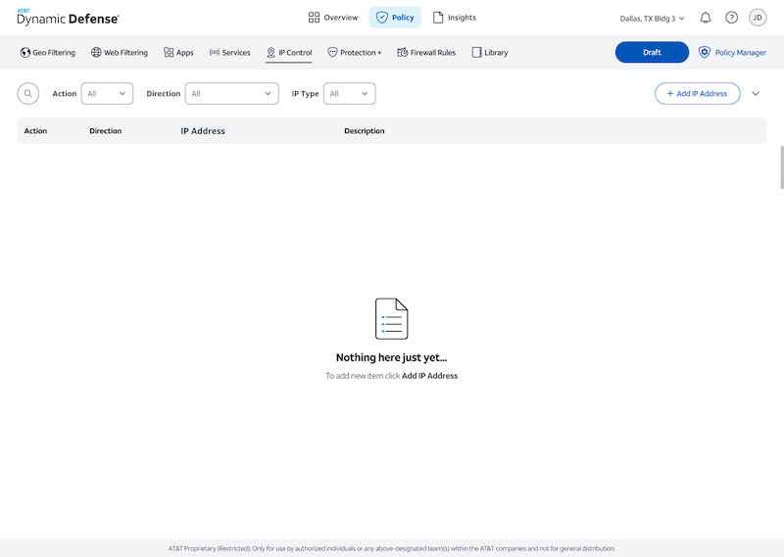Open notifications bell

pyautogui.click(x=705, y=18)
